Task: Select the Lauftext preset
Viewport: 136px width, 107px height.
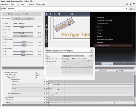Action: (100, 30)
